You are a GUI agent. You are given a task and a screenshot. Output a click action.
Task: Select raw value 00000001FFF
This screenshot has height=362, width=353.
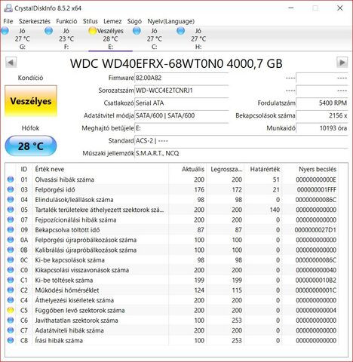317,189
